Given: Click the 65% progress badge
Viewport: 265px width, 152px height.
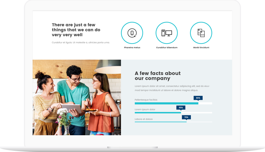Looking at the screenshot, I should (x=181, y=108).
